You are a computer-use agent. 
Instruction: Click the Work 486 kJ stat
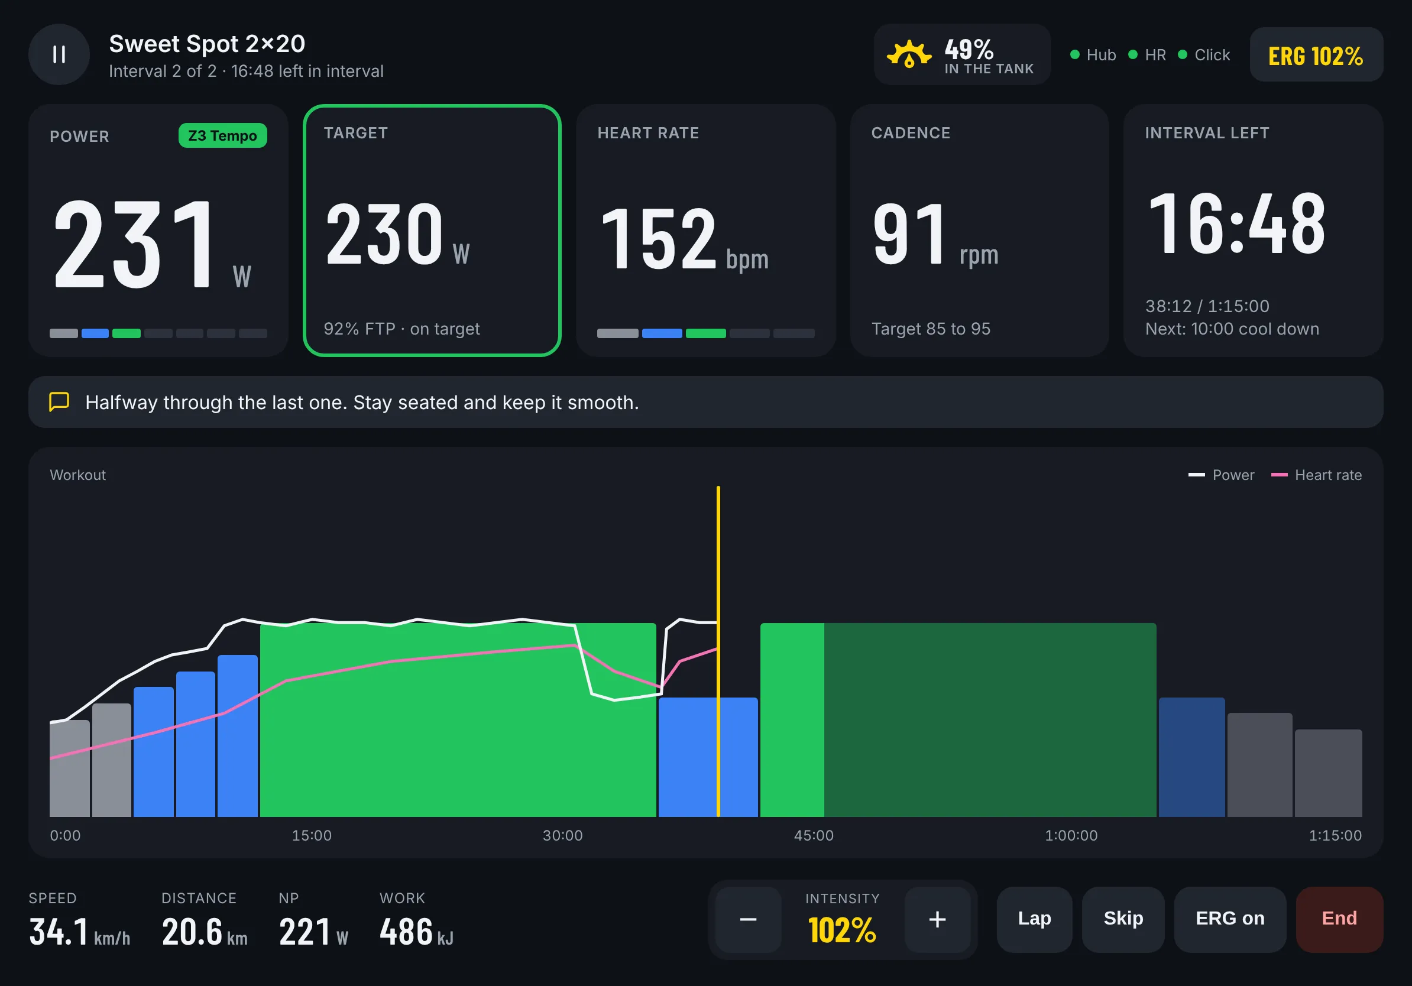tap(416, 920)
